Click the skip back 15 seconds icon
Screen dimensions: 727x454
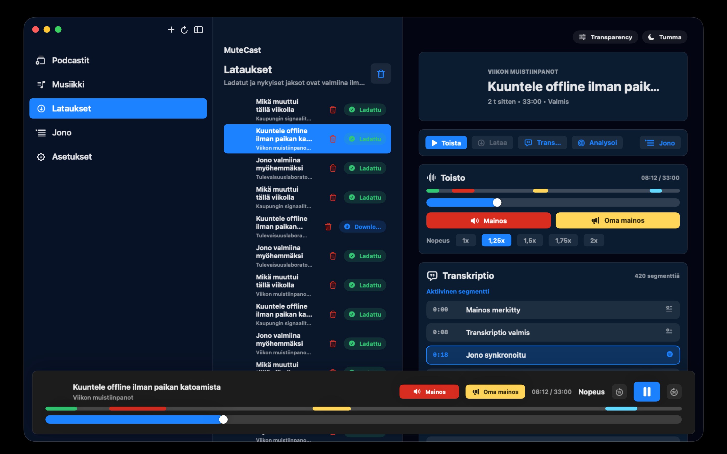tap(619, 392)
